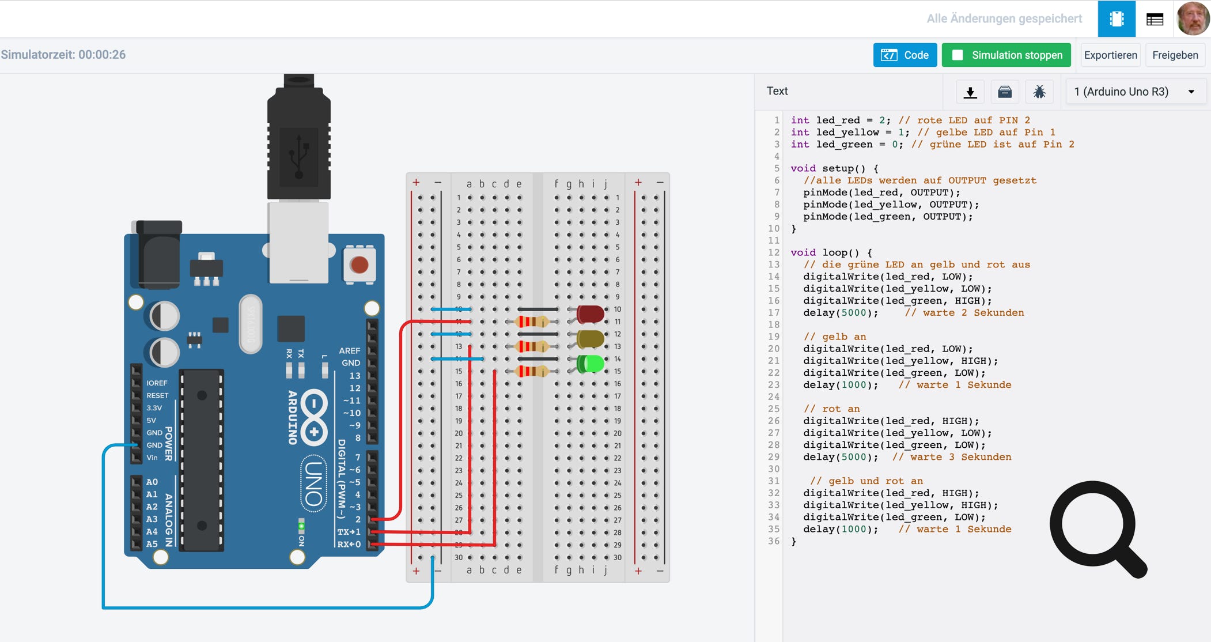Click comment '// gelb und rot an'
This screenshot has height=642, width=1211.
pyautogui.click(x=866, y=481)
